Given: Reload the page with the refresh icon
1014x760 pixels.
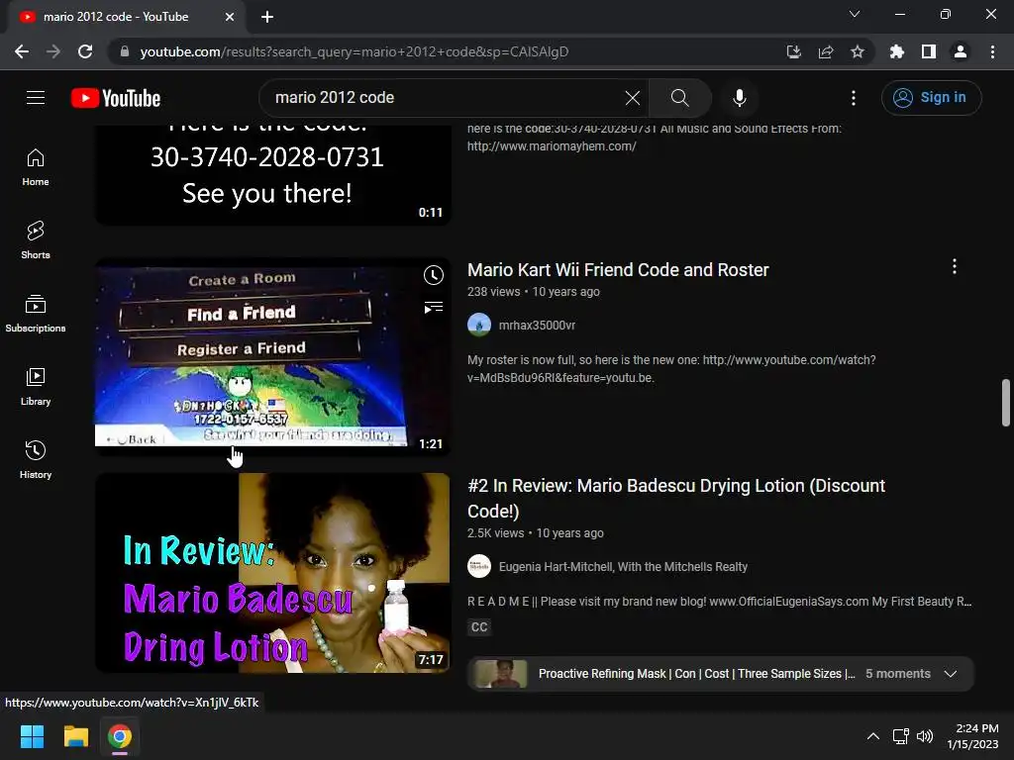Looking at the screenshot, I should (x=85, y=51).
